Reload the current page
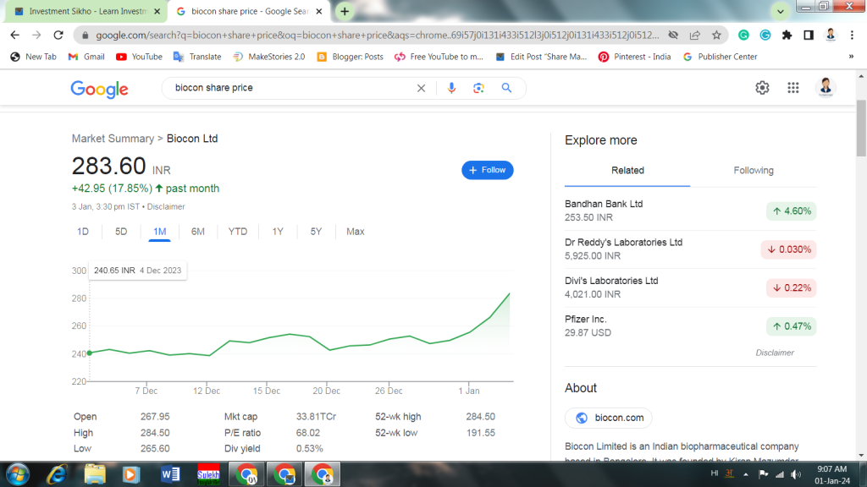 pyautogui.click(x=58, y=35)
